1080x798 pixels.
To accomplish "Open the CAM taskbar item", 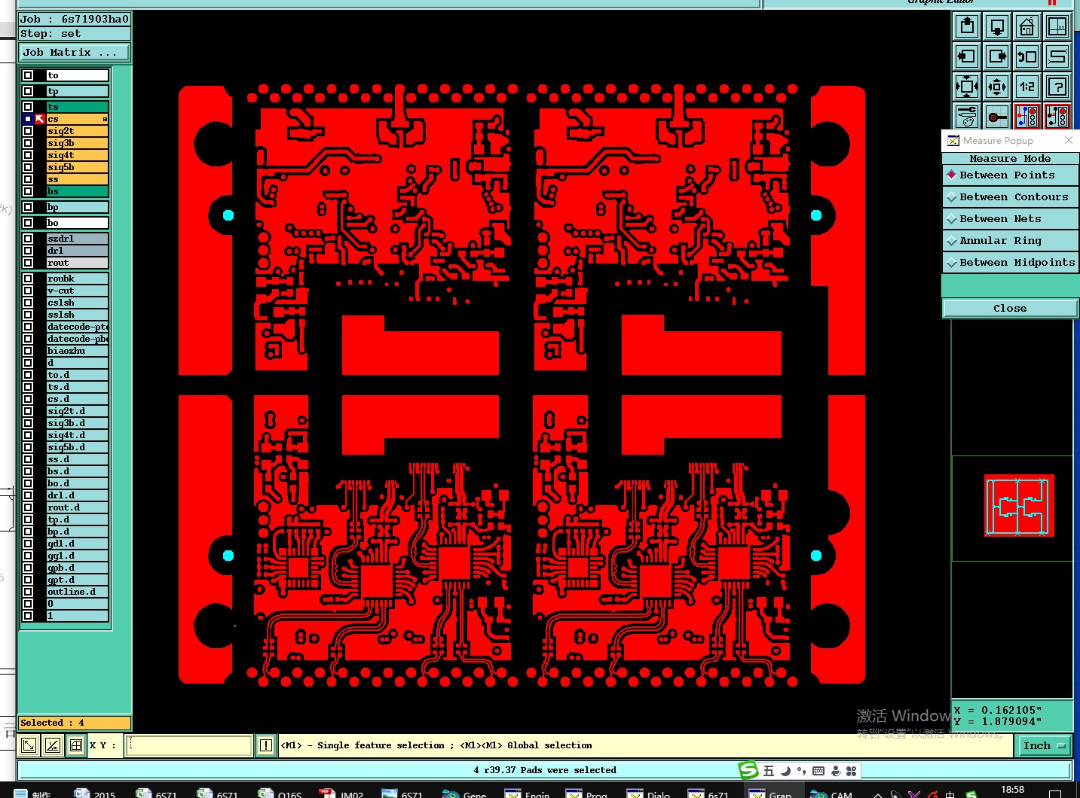I will click(831, 793).
